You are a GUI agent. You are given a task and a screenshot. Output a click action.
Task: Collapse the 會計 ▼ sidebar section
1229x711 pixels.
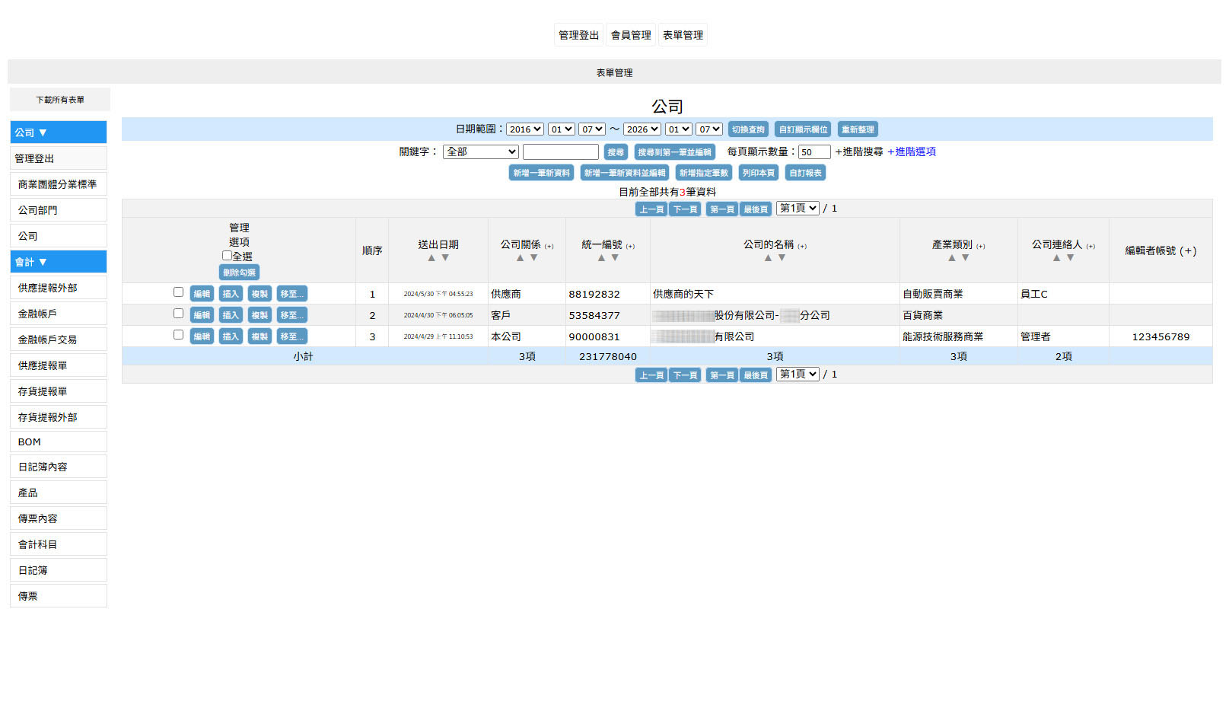[59, 262]
